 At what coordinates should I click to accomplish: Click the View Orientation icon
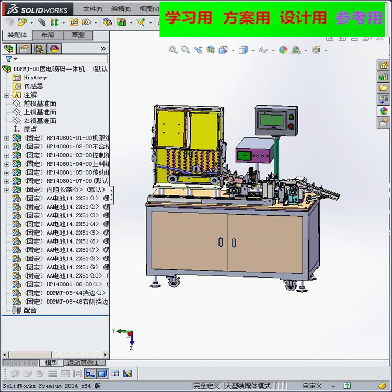click(223, 50)
